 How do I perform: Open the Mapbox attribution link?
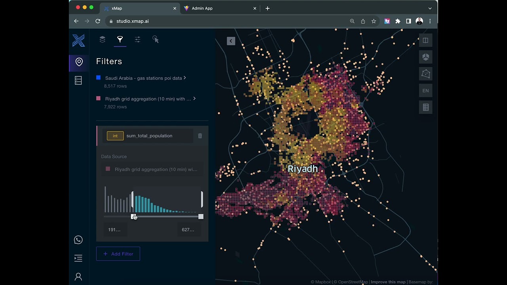[x=322, y=282]
